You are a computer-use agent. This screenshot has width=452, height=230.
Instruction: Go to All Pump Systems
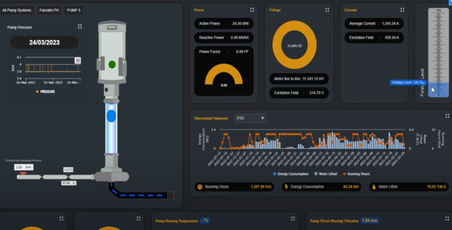17,10
